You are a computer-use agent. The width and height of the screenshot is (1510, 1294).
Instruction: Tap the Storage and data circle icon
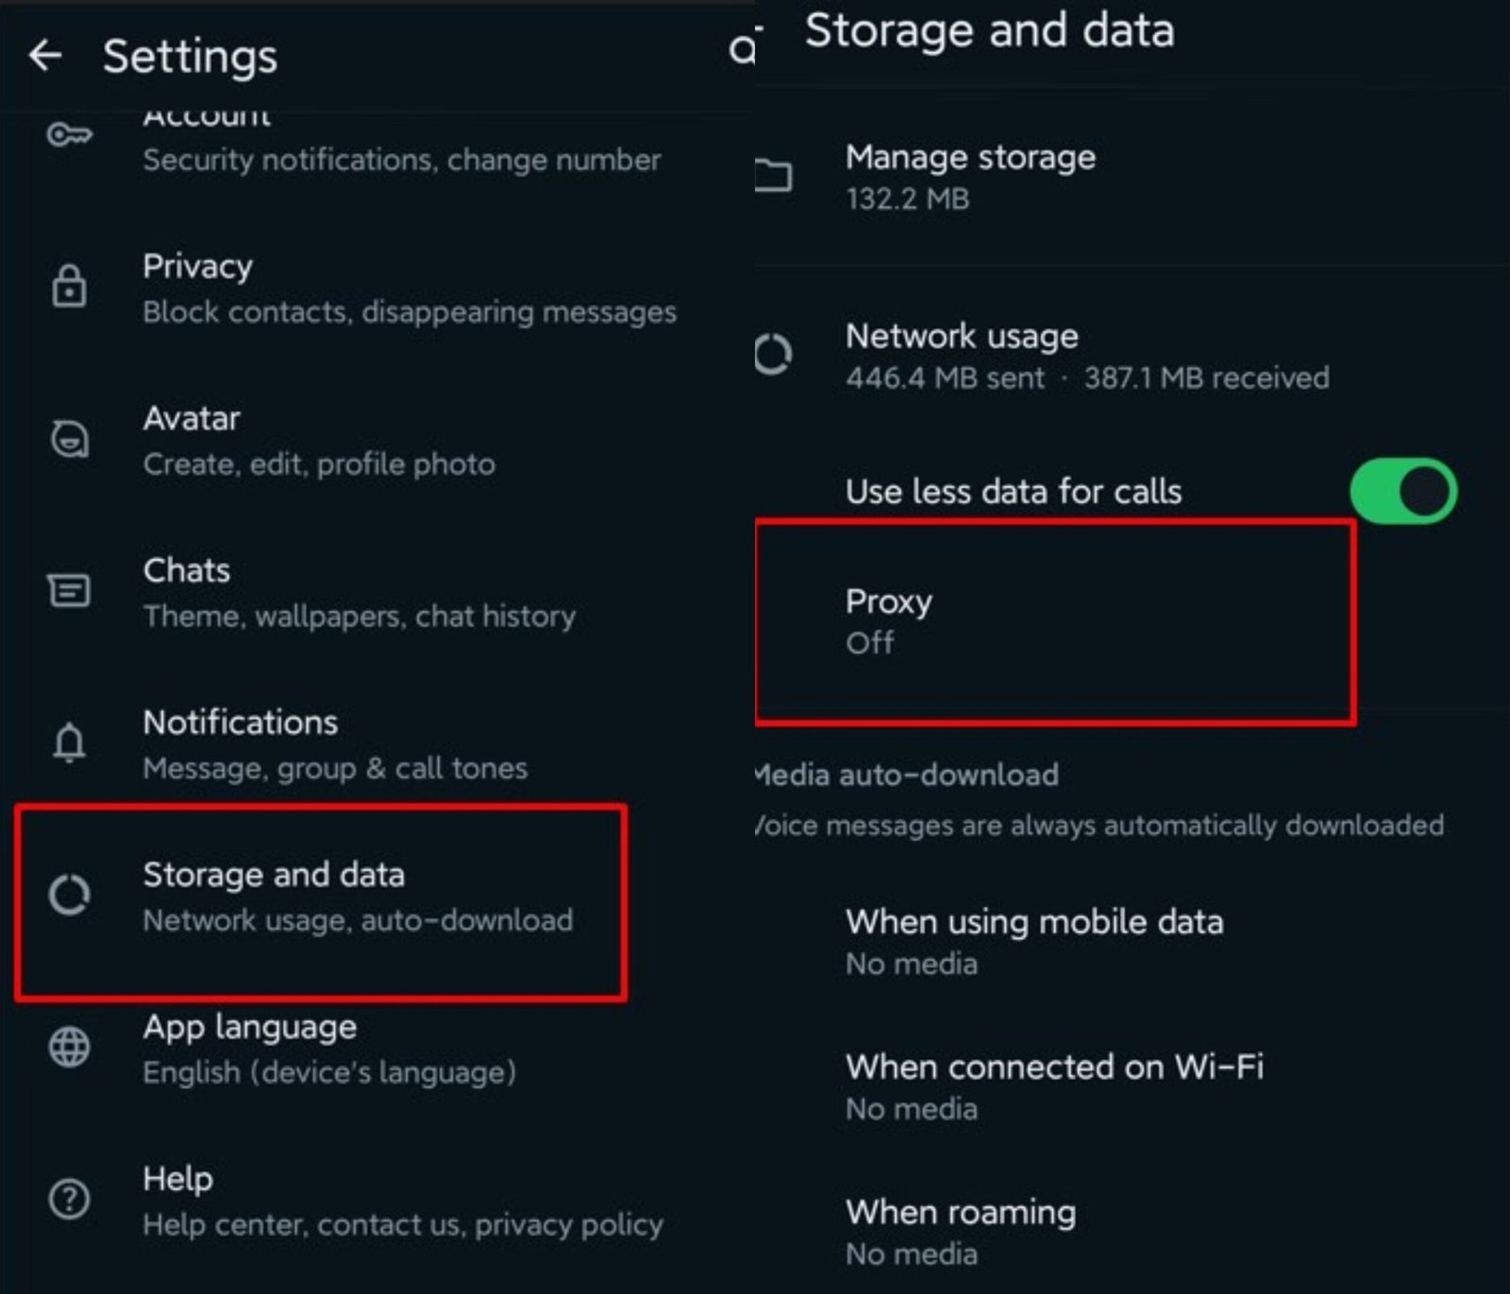tap(69, 895)
